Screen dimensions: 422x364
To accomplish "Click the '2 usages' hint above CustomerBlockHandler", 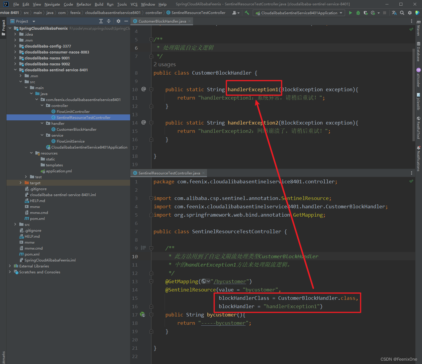I will [165, 64].
